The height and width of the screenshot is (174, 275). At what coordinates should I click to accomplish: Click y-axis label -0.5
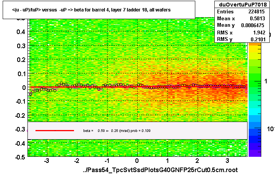(20, 157)
